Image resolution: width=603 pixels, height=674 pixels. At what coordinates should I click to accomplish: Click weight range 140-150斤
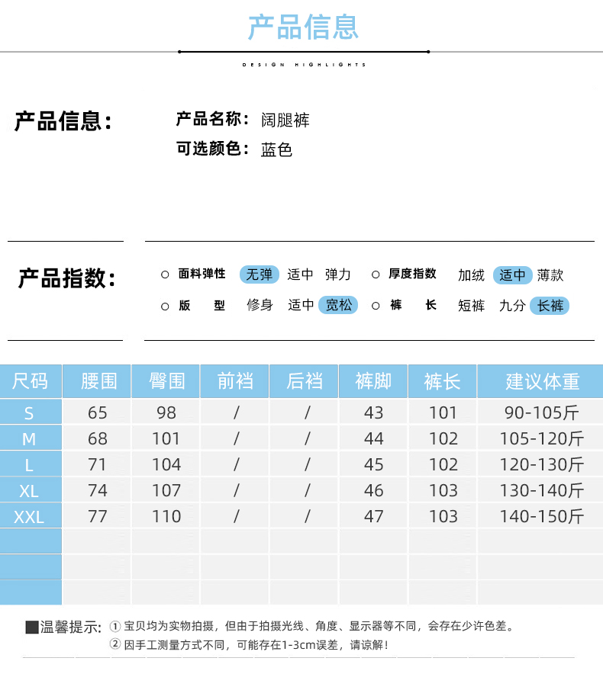[542, 516]
